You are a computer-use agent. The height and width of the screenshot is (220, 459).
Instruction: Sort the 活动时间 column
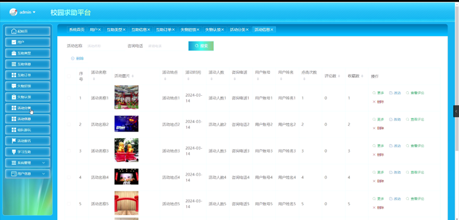188,79
